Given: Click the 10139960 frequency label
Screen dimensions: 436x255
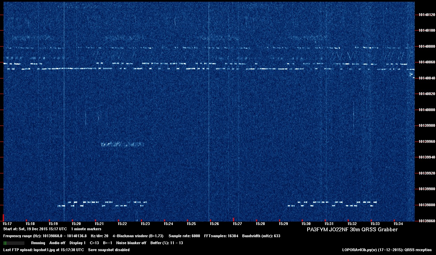Looking at the screenshot, I should (x=427, y=141).
